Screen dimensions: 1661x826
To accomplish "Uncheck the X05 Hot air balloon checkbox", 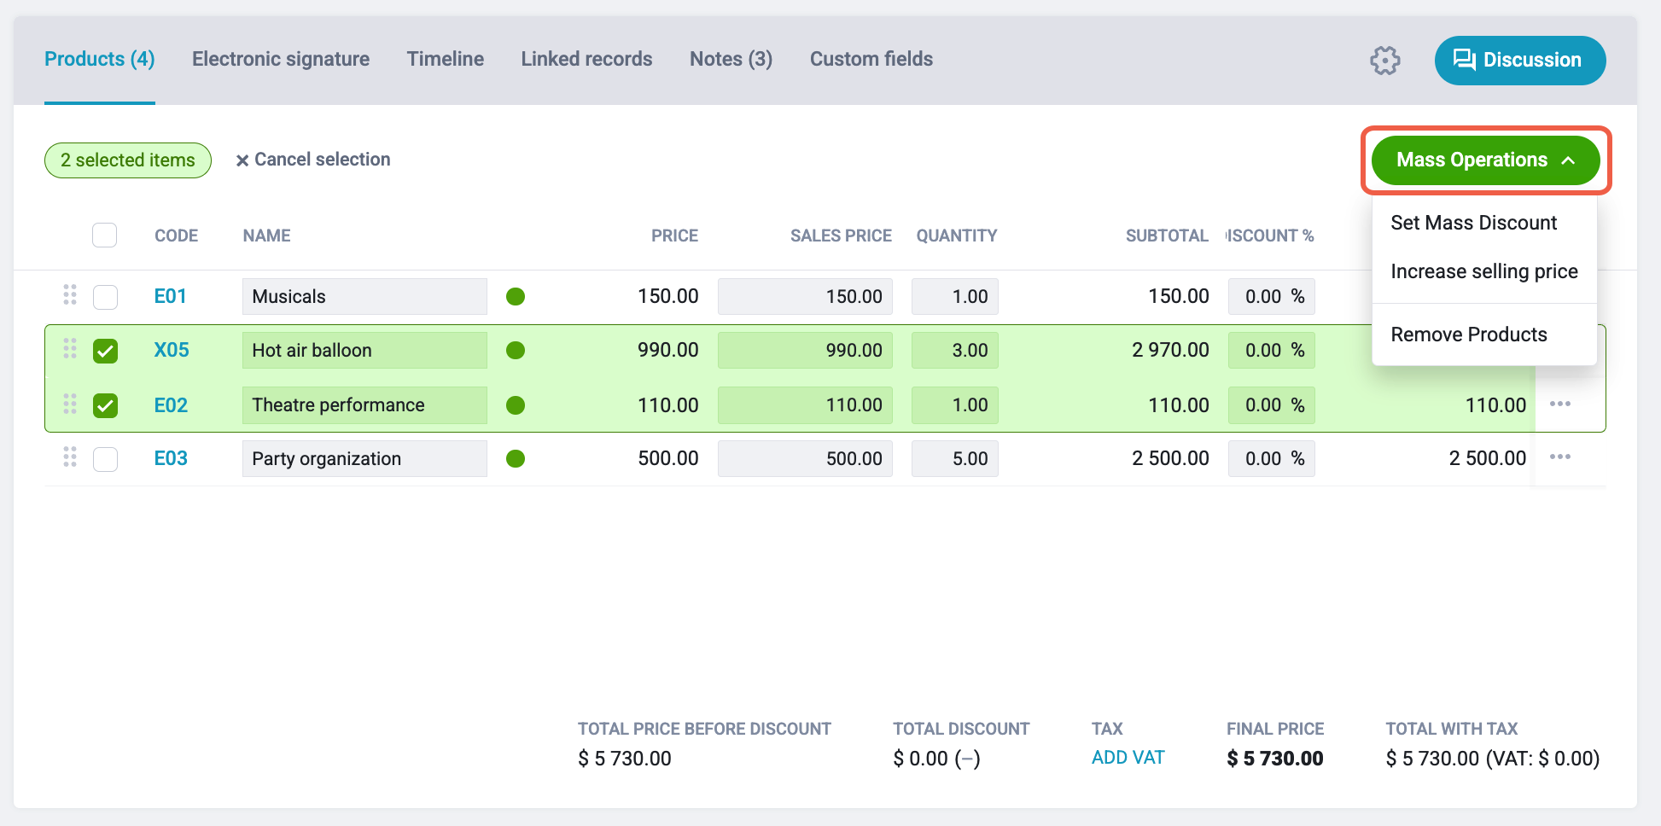I will pyautogui.click(x=105, y=351).
